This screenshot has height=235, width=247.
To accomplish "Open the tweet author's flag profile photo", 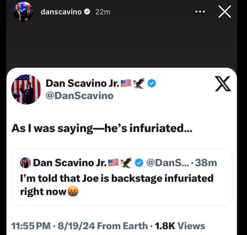I will pos(26,89).
